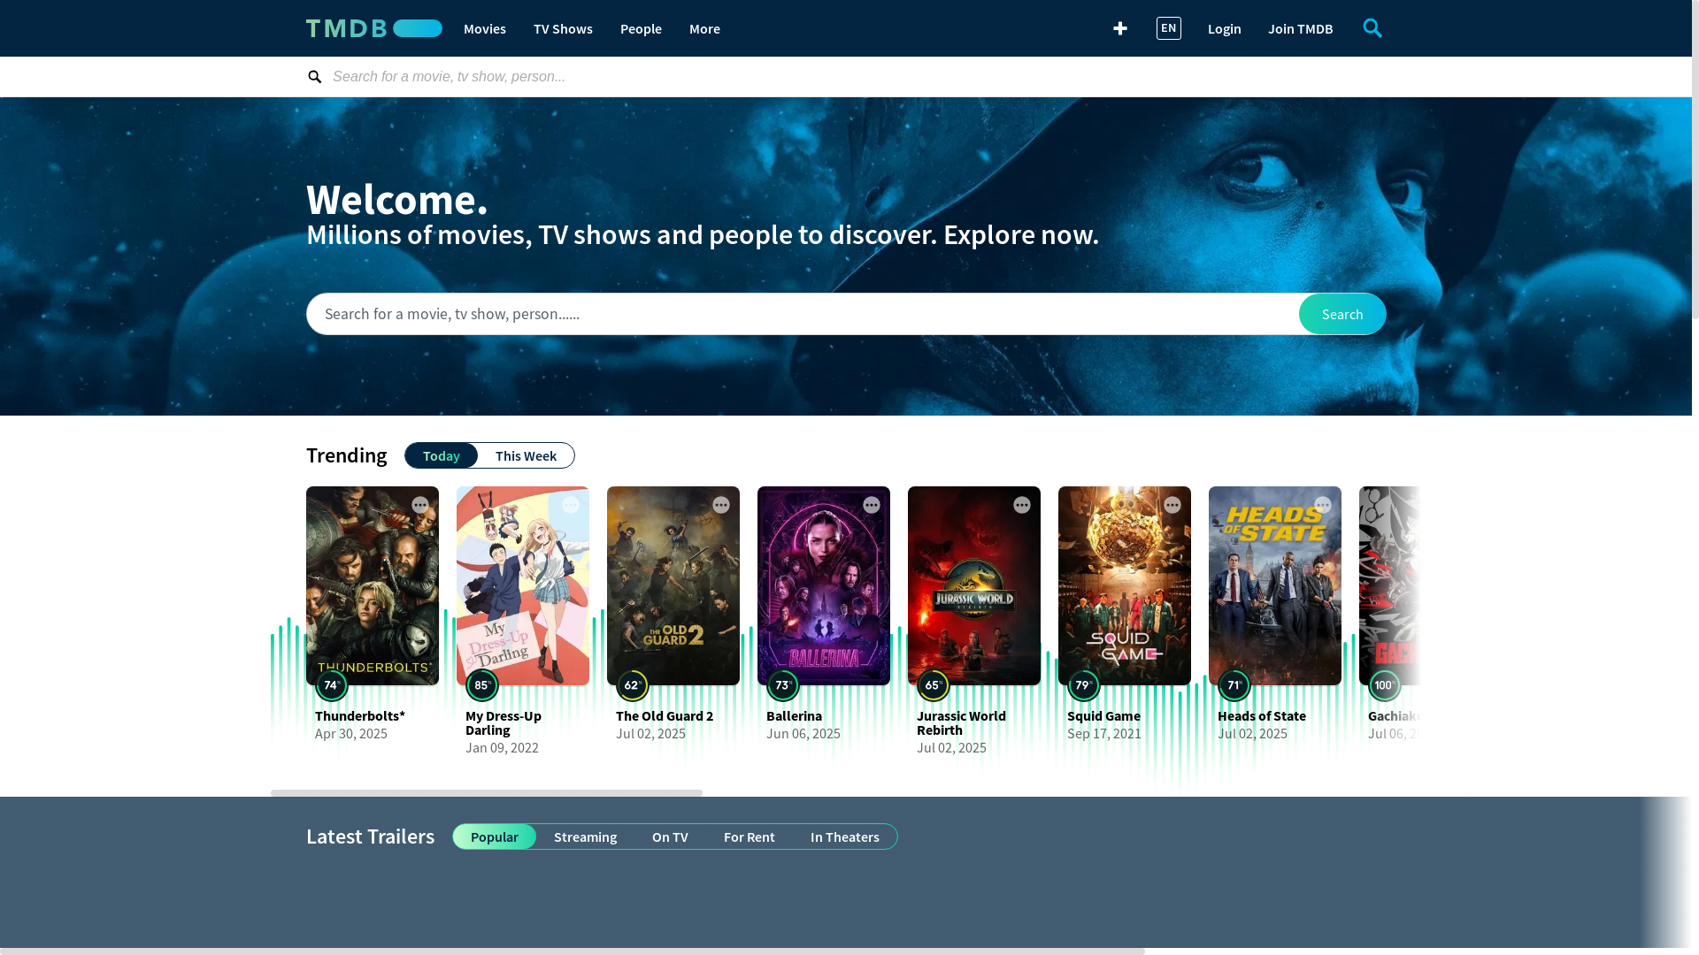1699x955 pixels.
Task: Open the EN language selector
Action: tap(1169, 28)
